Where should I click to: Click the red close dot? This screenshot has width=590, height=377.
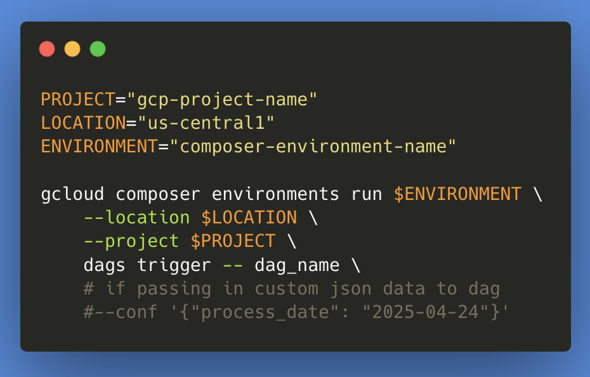[x=47, y=49]
